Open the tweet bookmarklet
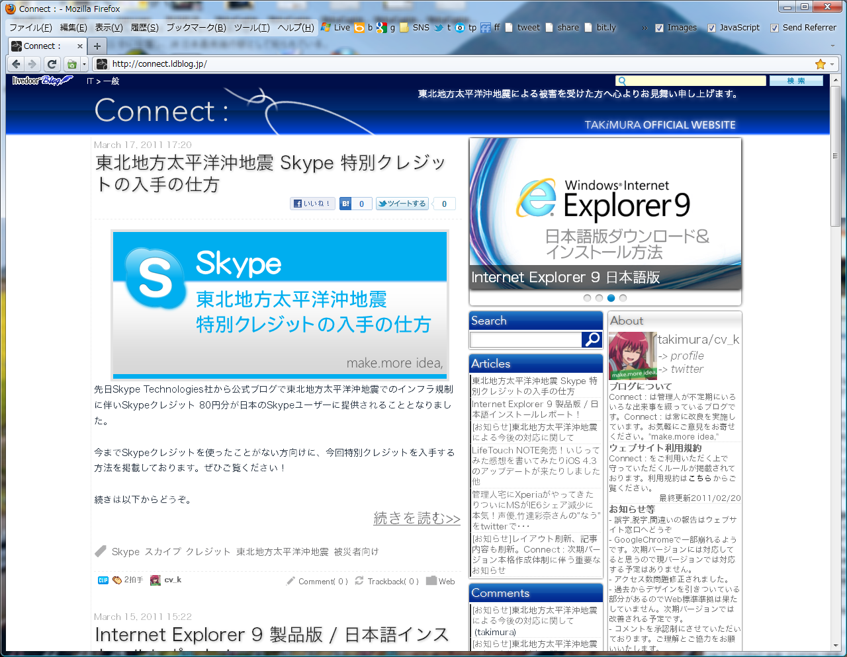 click(522, 28)
